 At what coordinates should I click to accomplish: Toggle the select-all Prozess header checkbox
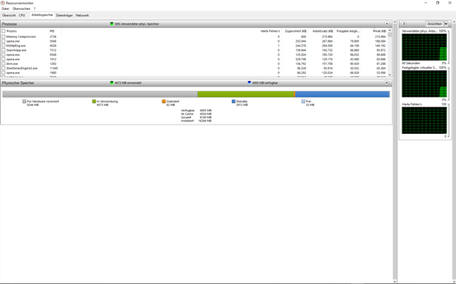tap(4, 31)
